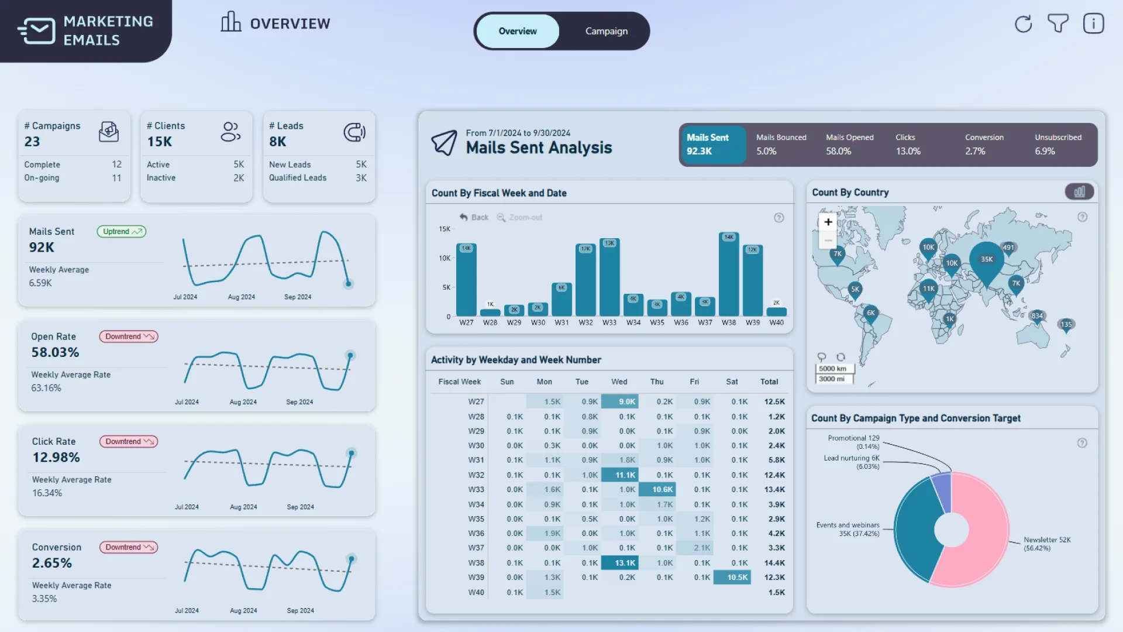Image resolution: width=1123 pixels, height=632 pixels.
Task: Click the 14.4K total in row W38
Action: click(774, 563)
